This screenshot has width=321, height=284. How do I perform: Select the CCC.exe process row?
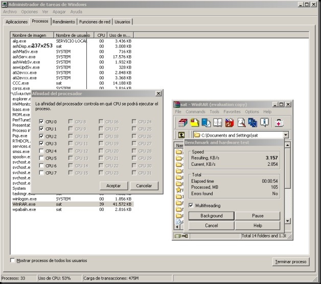[x=73, y=83]
